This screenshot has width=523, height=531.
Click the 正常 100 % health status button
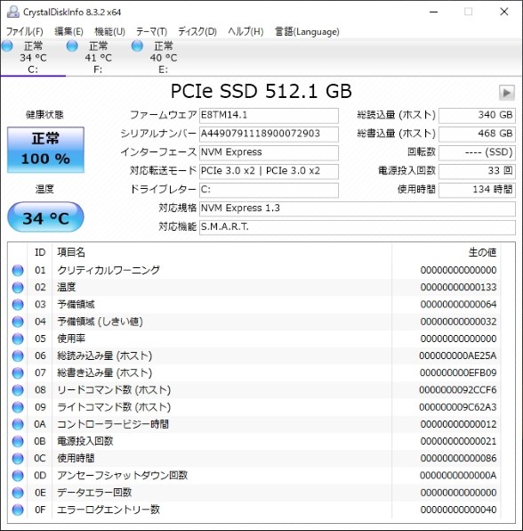[45, 150]
